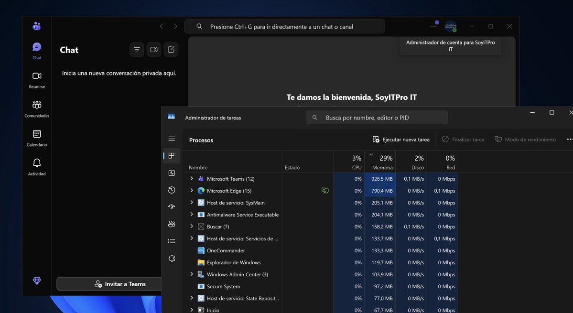Click the Task Manager app icon in title bar
This screenshot has height=313, width=573.
pyautogui.click(x=171, y=117)
